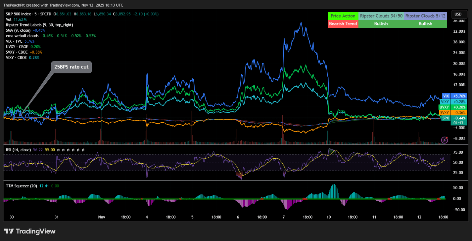Click the SMA (9, close) legend entry
The width and height of the screenshot is (472, 241).
[x=18, y=30]
